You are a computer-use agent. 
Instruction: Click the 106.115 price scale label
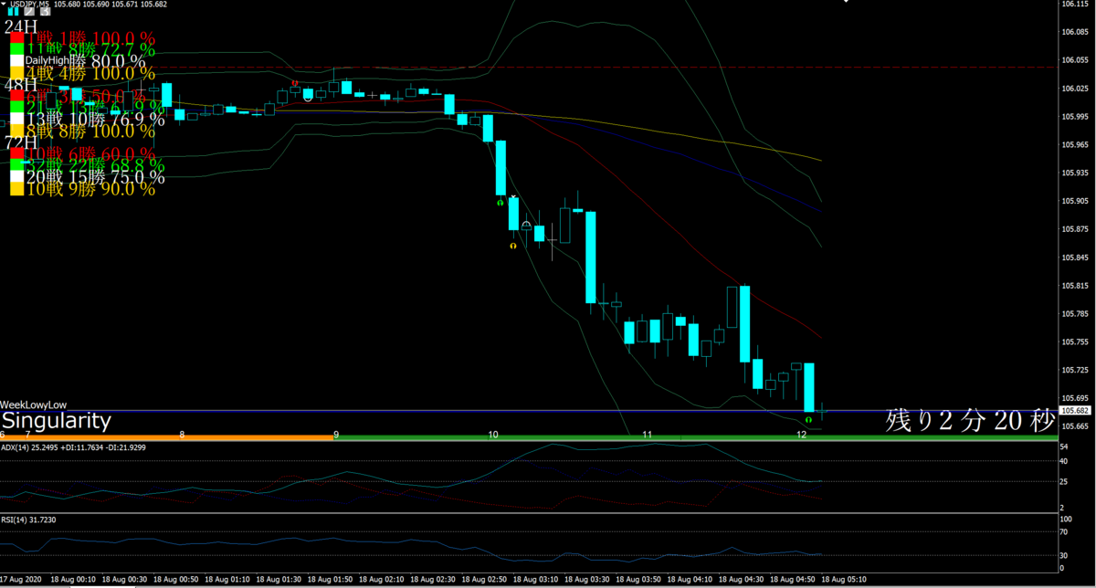pos(1075,5)
